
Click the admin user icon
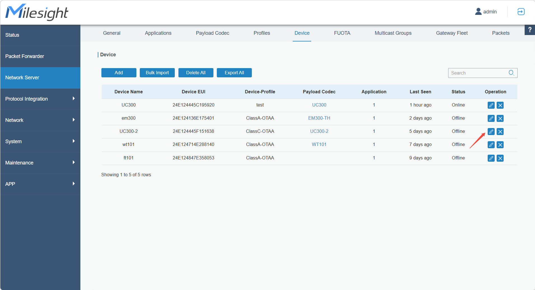(x=478, y=11)
